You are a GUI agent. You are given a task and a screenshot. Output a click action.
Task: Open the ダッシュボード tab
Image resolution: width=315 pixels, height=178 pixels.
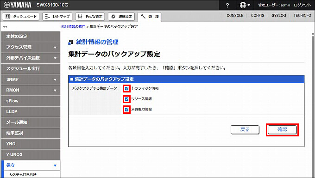(21, 17)
